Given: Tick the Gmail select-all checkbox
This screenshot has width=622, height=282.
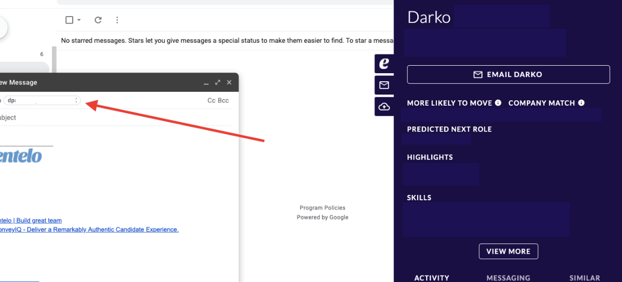Looking at the screenshot, I should 69,20.
